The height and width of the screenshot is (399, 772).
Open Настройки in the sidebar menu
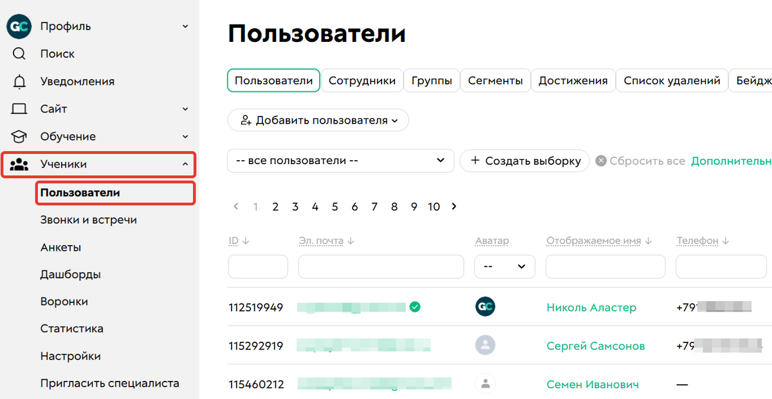[x=71, y=355]
